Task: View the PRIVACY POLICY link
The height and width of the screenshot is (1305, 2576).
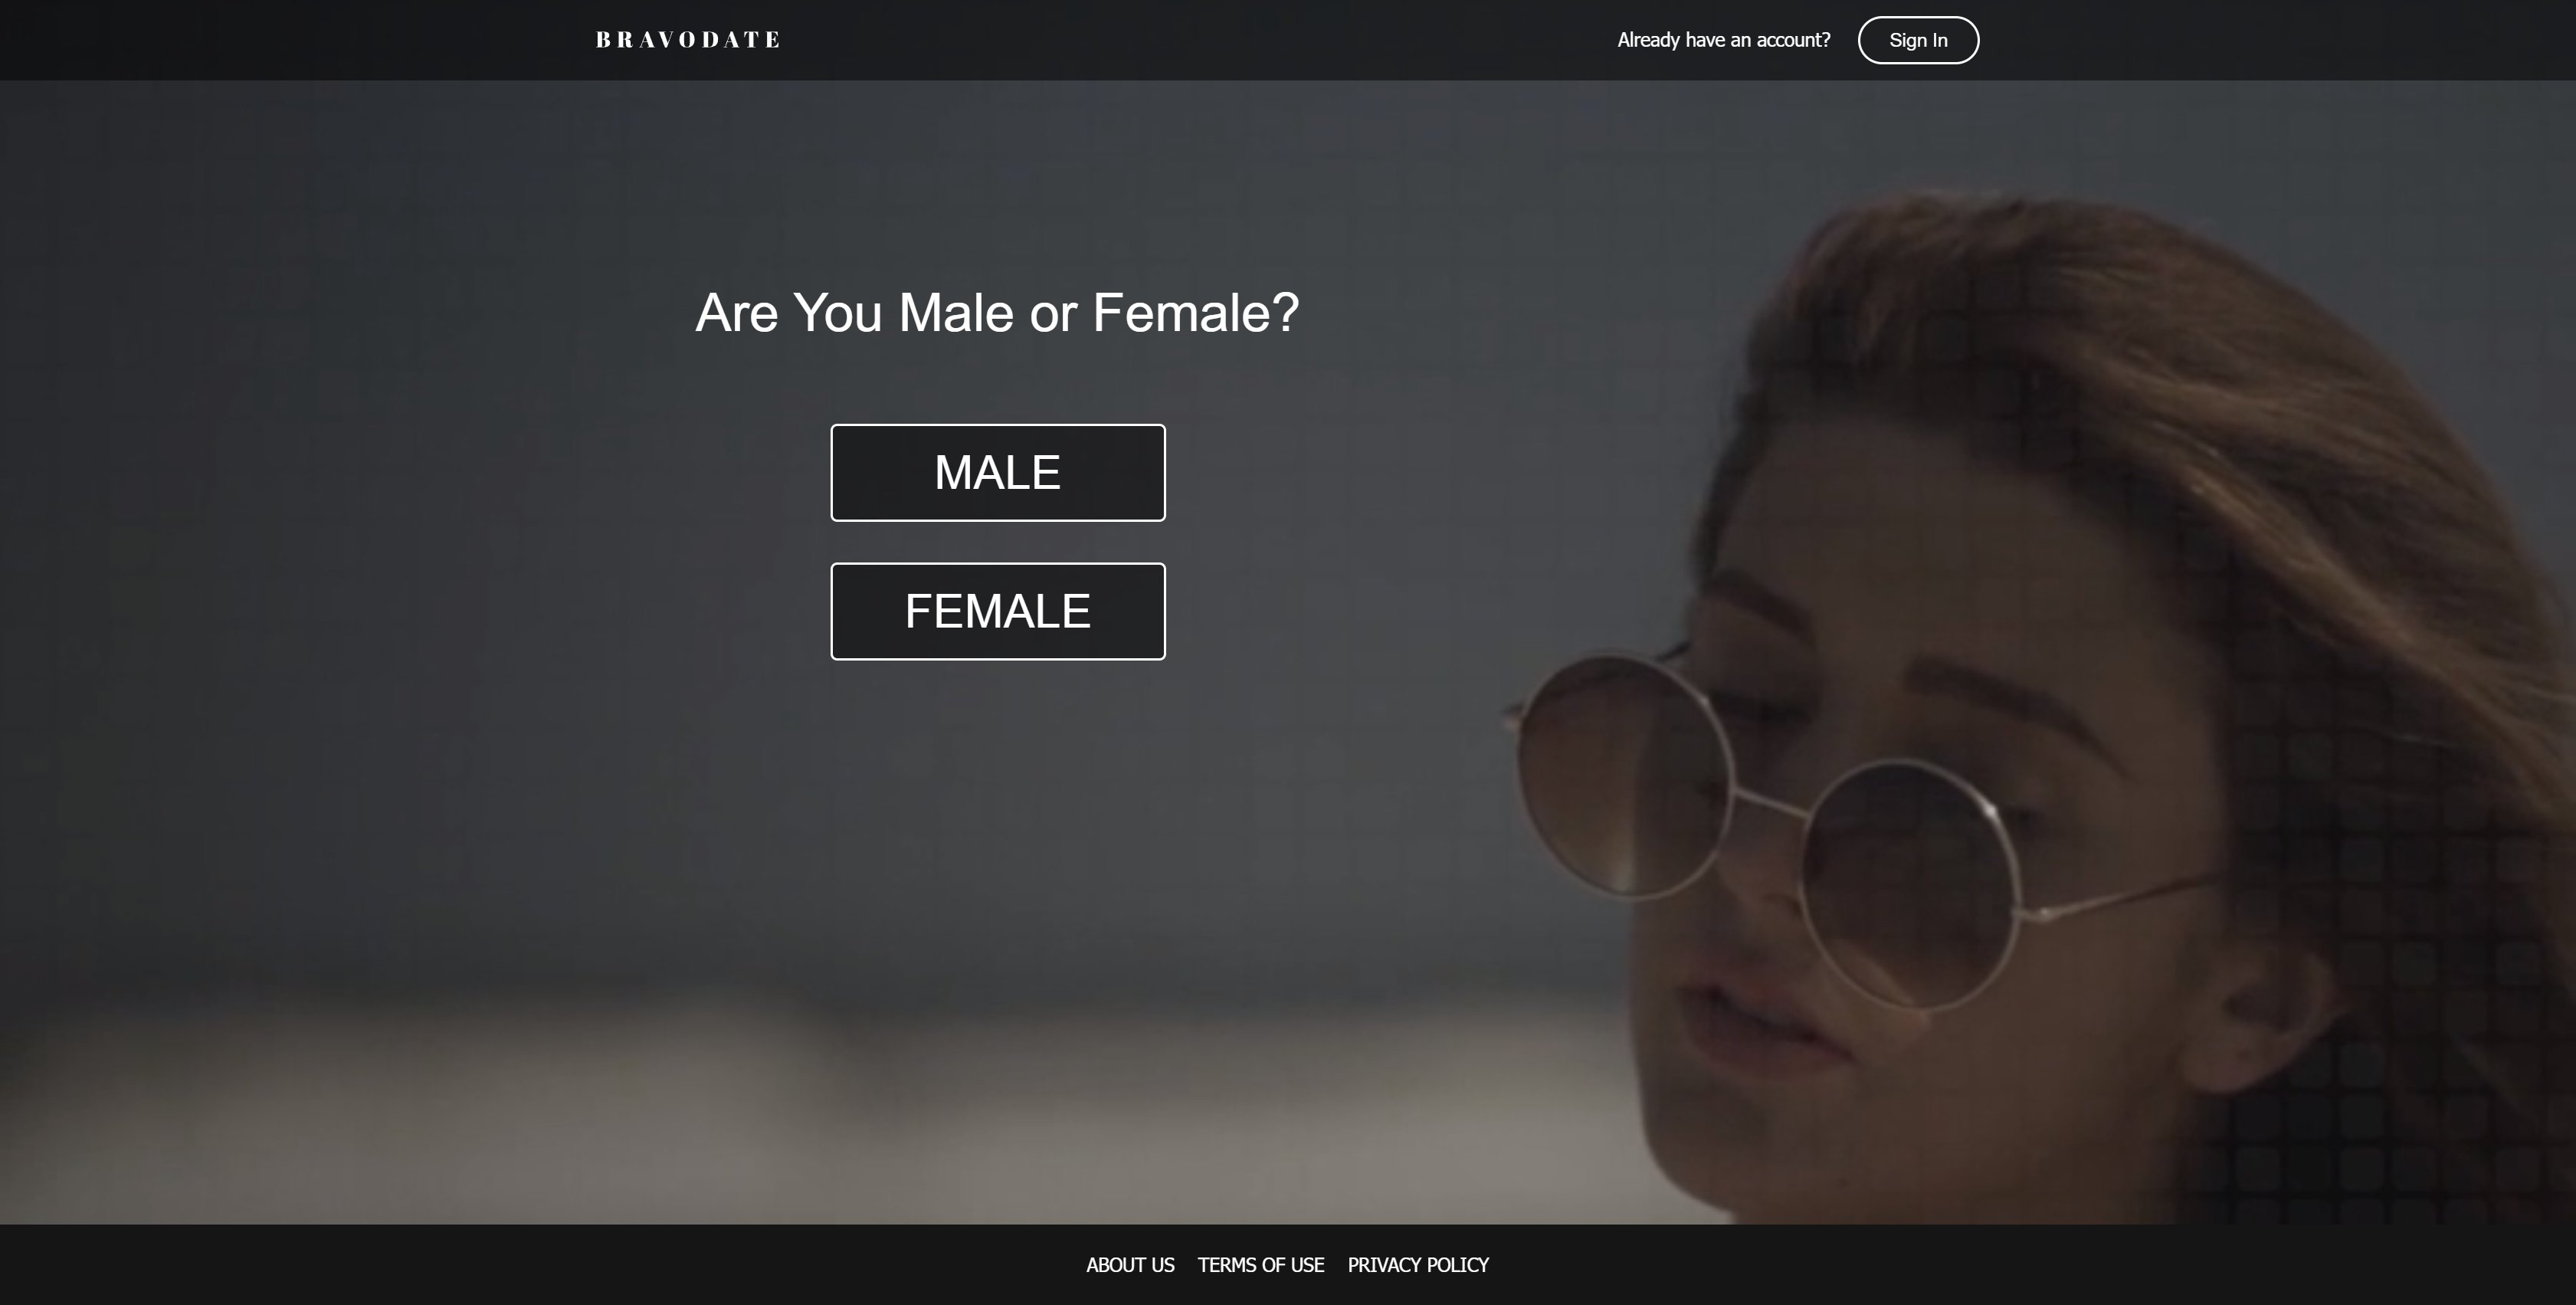Action: tap(1418, 1265)
